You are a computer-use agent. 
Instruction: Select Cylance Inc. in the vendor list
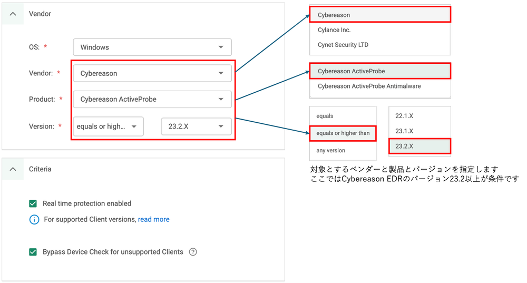[380, 30]
